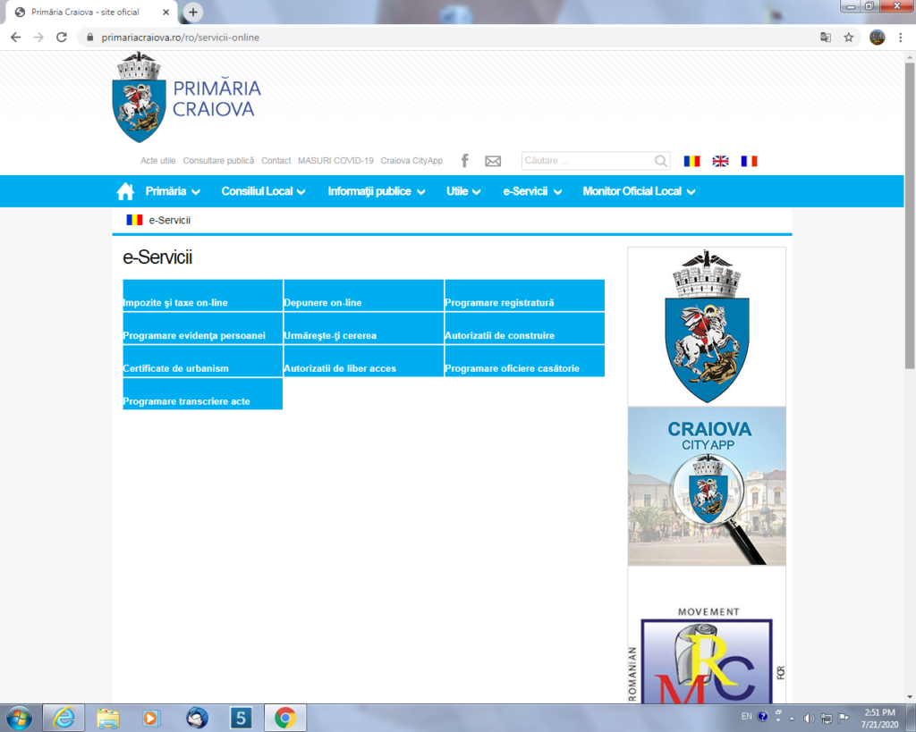Viewport: 916px width, 732px height.
Task: Open the Facebook page icon
Action: pyautogui.click(x=464, y=161)
